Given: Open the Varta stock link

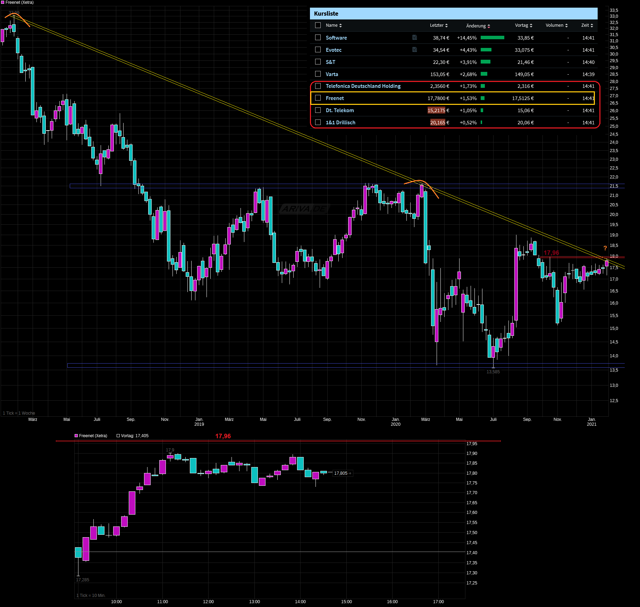Looking at the screenshot, I should click(332, 74).
